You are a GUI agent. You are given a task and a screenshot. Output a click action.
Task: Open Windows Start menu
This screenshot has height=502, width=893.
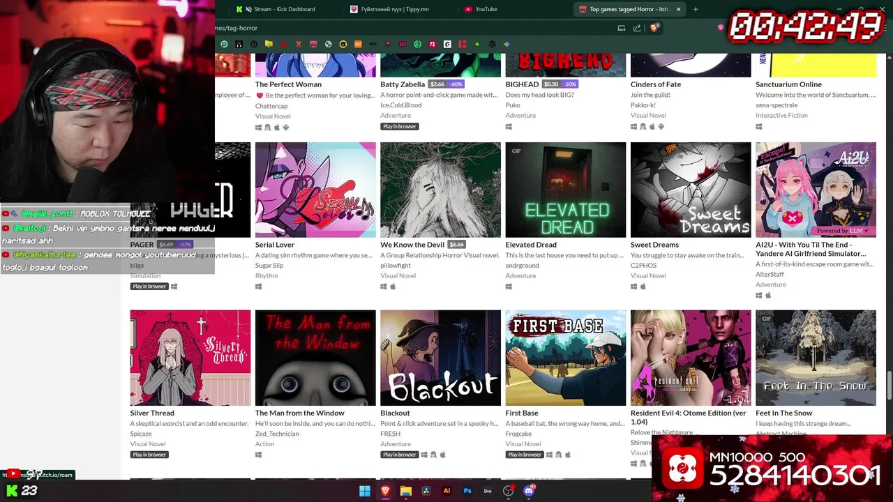(x=365, y=491)
